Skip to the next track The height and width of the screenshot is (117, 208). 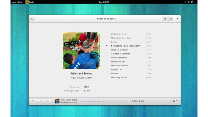click(48, 101)
